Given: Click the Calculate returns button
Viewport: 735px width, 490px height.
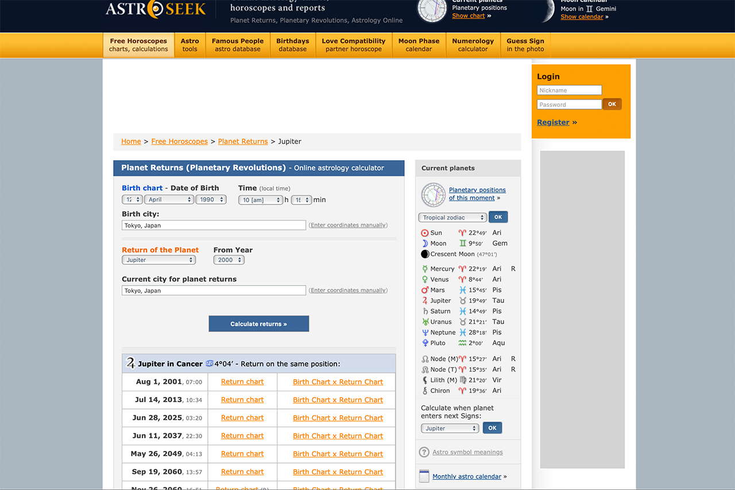Looking at the screenshot, I should tap(259, 324).
